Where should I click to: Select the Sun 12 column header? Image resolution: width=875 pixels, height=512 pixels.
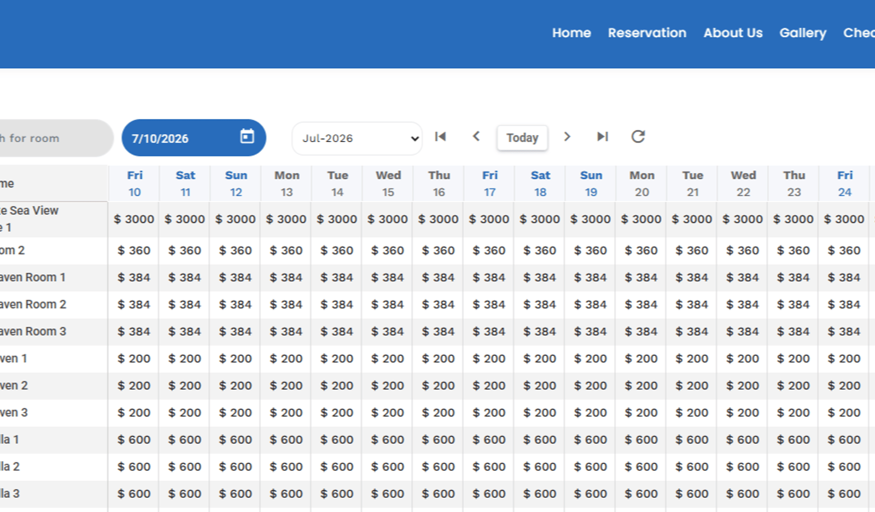[236, 184]
